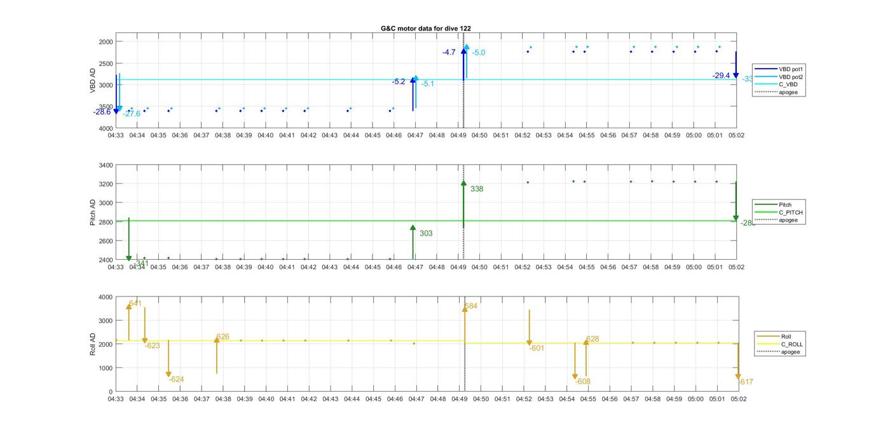Viewport: 890px width, 440px height.
Task: Click the "303" pitch data label
Action: pyautogui.click(x=426, y=234)
